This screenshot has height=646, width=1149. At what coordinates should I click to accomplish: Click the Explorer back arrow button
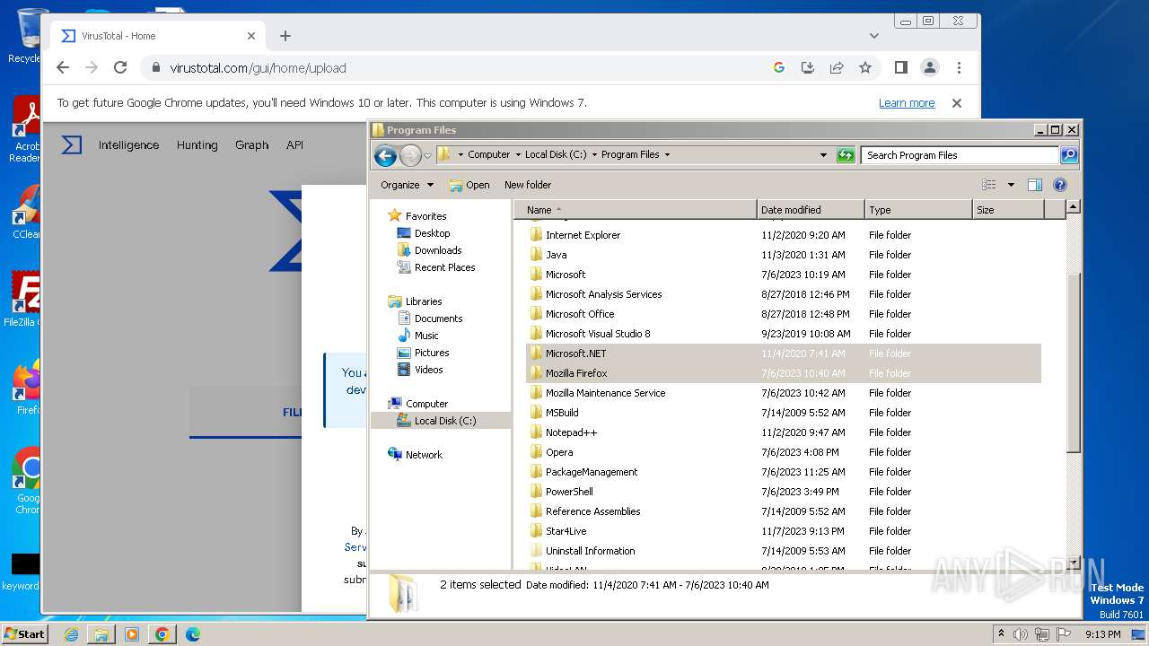coord(386,155)
